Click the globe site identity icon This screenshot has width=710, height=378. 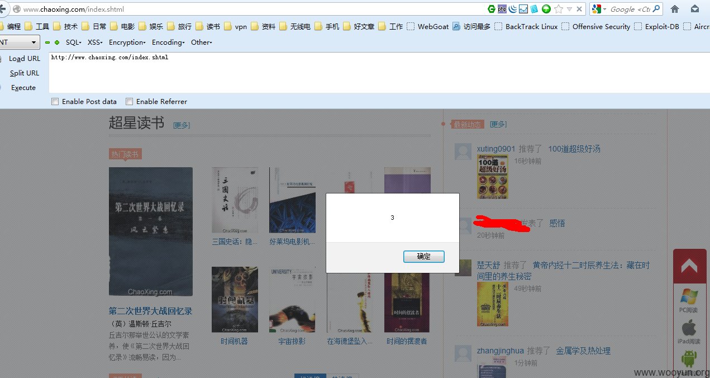tap(17, 9)
